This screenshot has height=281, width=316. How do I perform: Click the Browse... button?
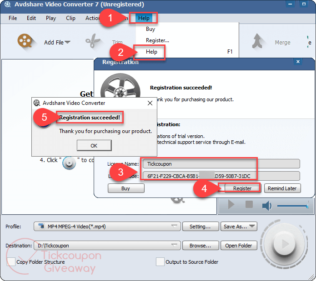(201, 246)
